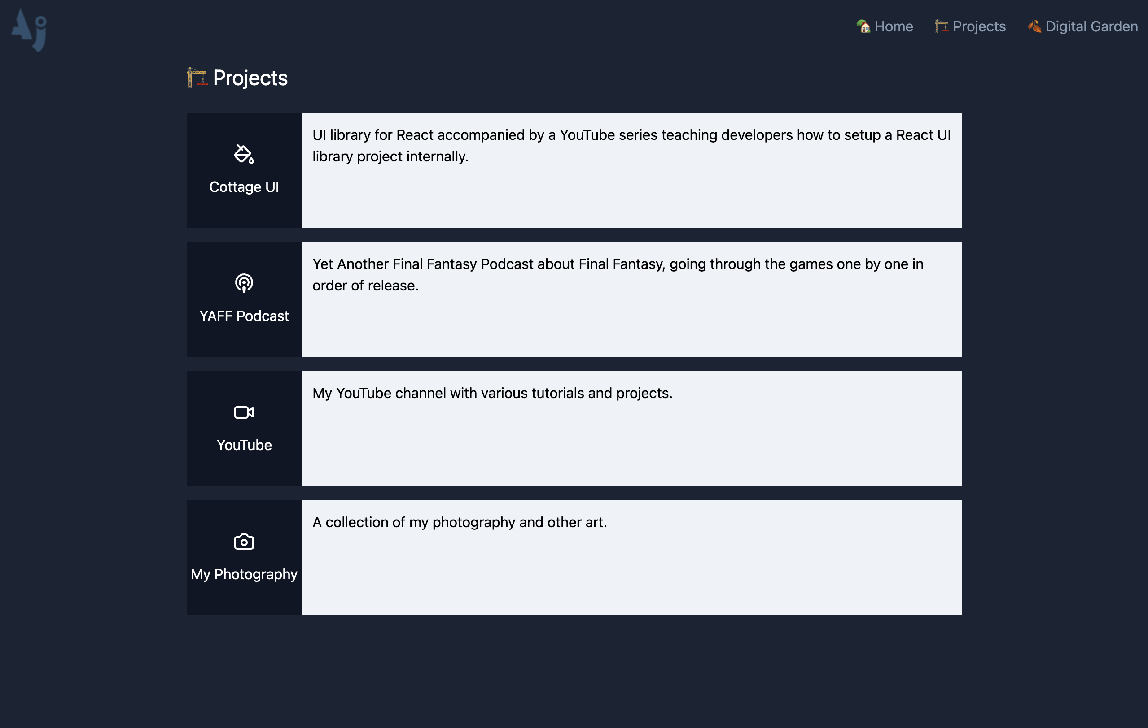Click the YouTube project title label

244,445
